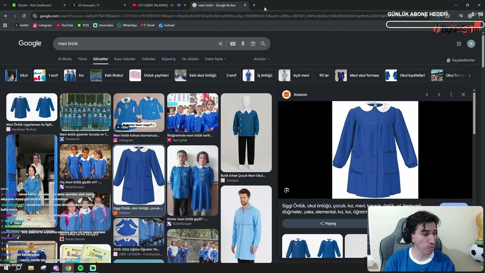Open YouTube bookmark
Screen dimensions: 485x273
coord(64,25)
